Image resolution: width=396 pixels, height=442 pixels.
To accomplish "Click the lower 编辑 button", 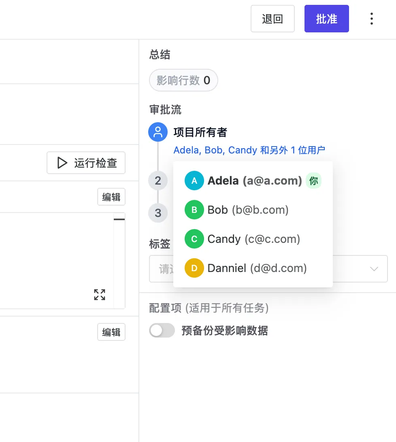I will click(x=111, y=332).
